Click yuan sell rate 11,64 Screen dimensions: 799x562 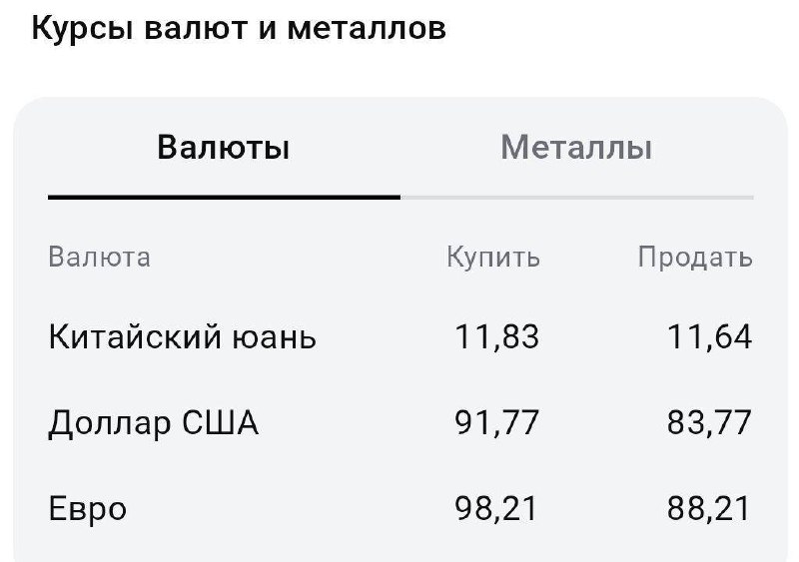tap(710, 337)
